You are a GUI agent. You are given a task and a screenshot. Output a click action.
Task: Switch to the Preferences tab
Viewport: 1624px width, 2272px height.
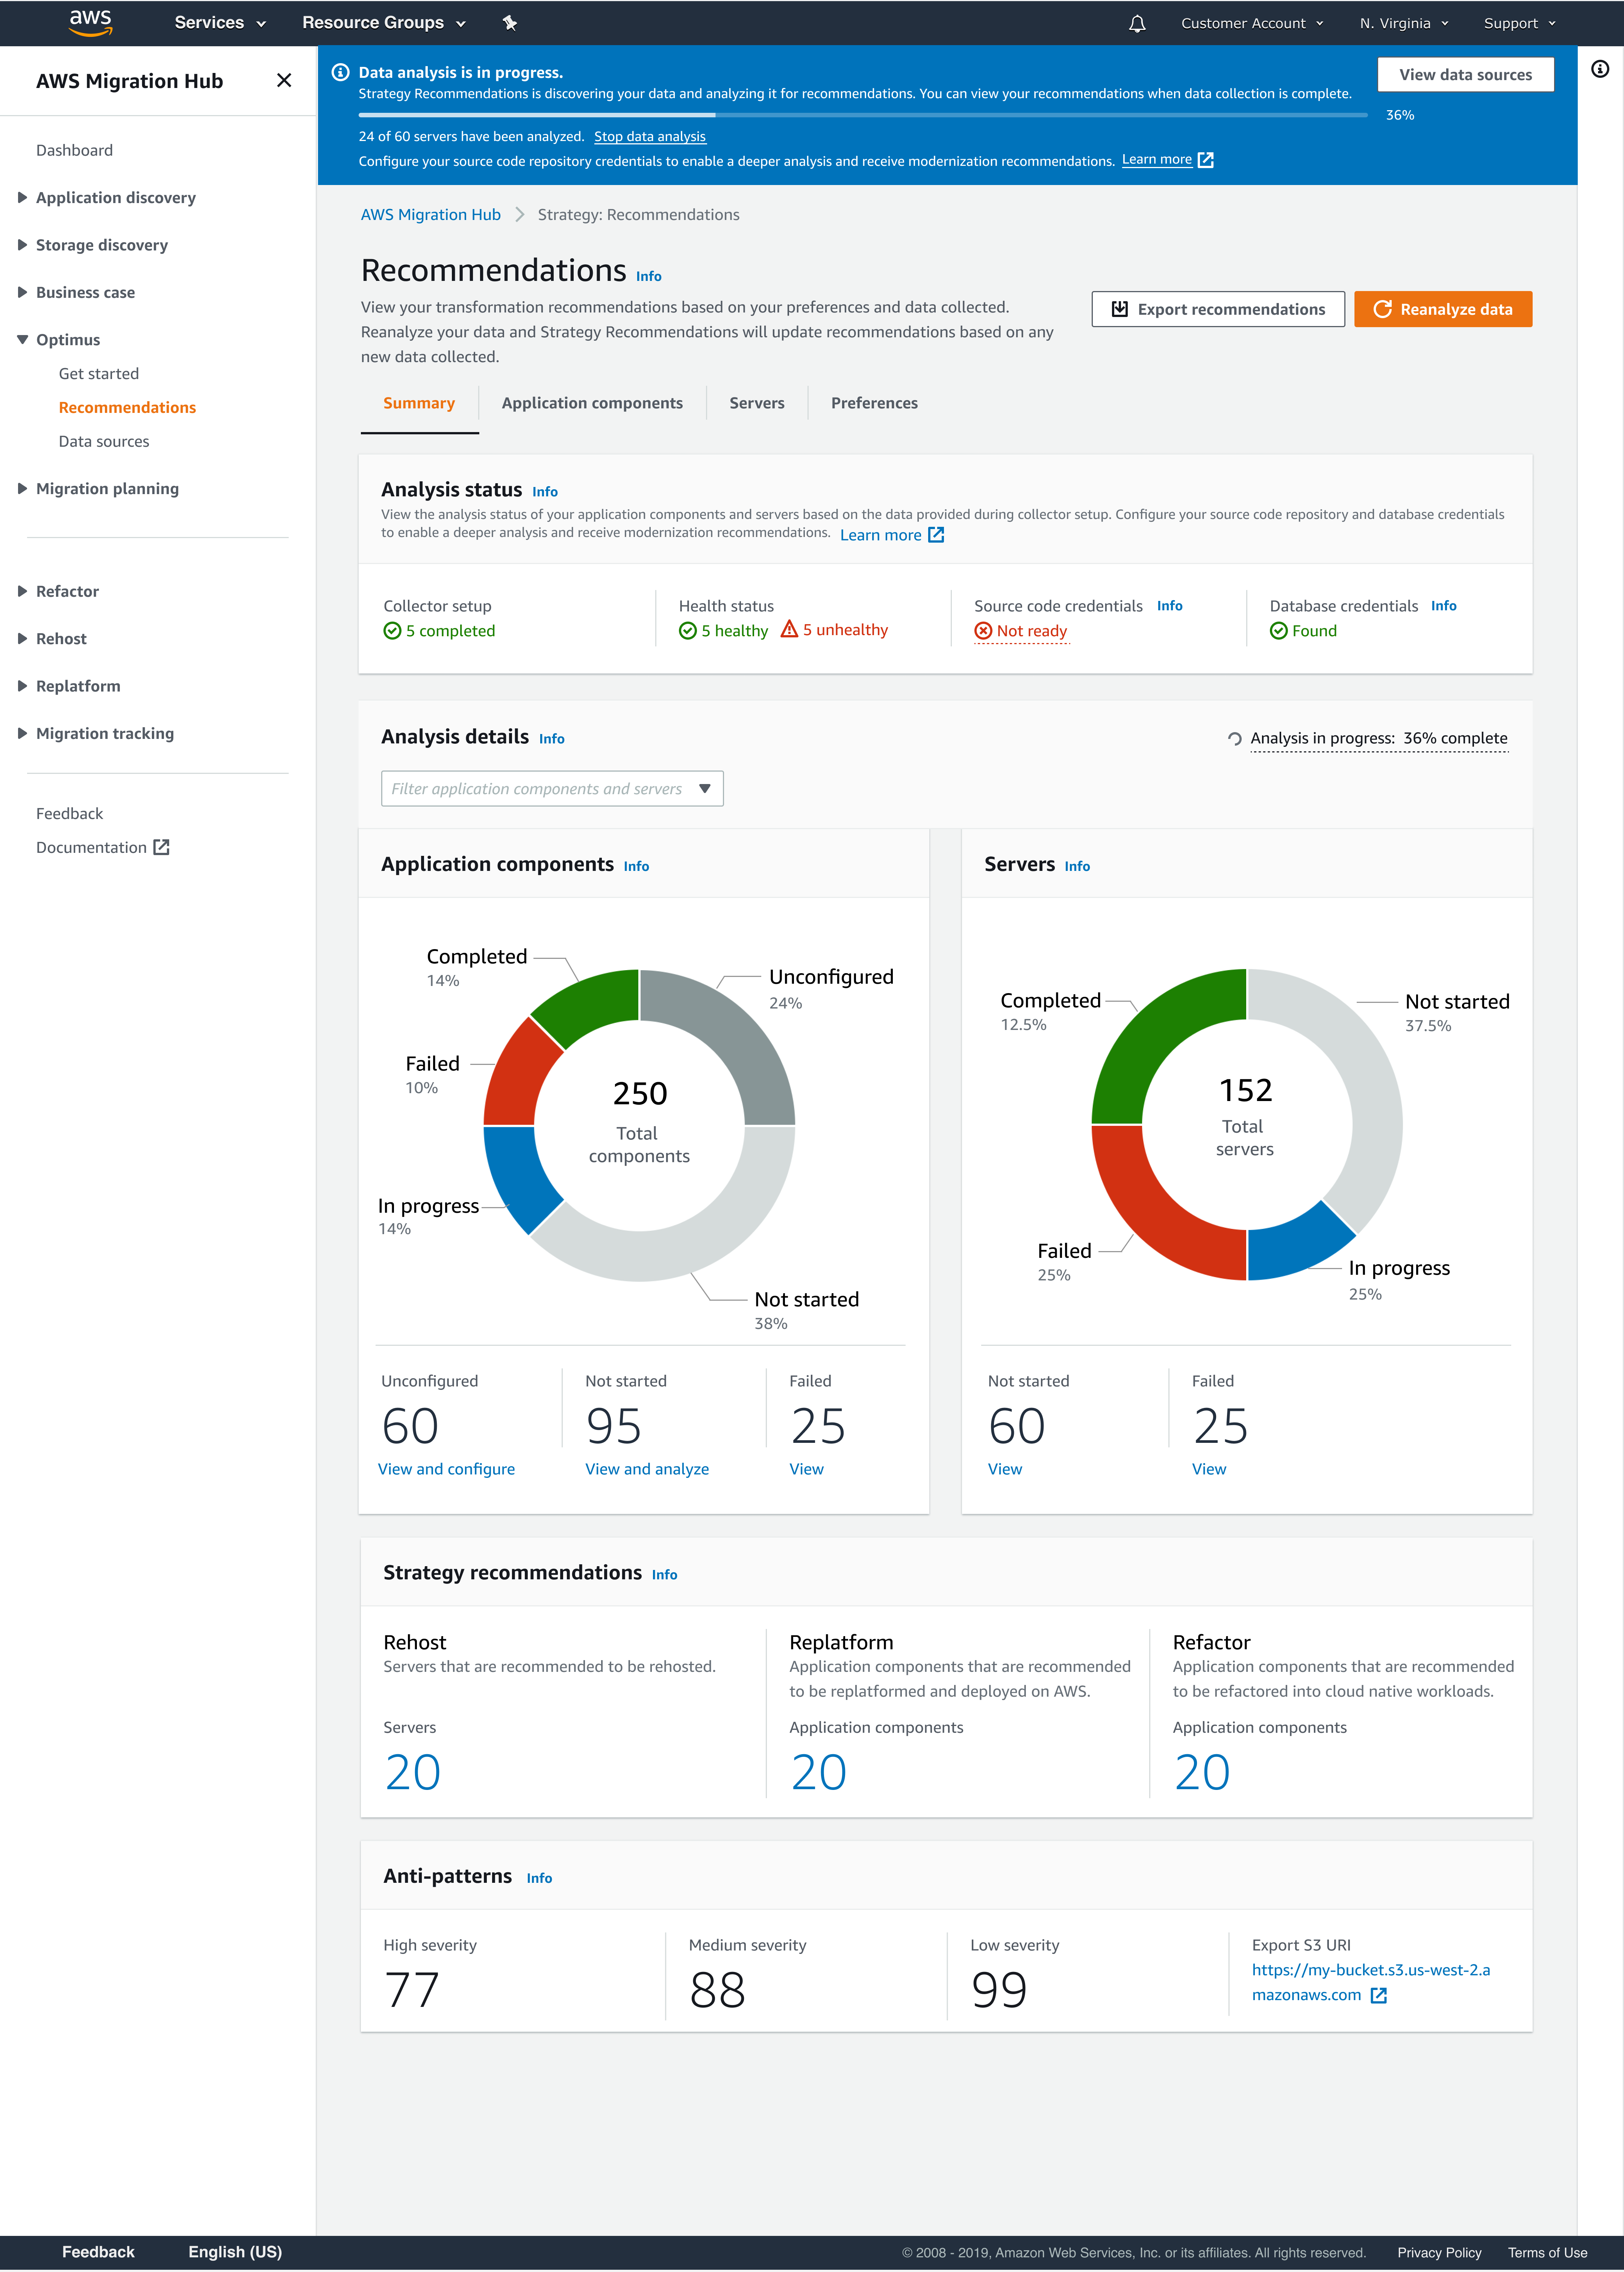click(874, 403)
